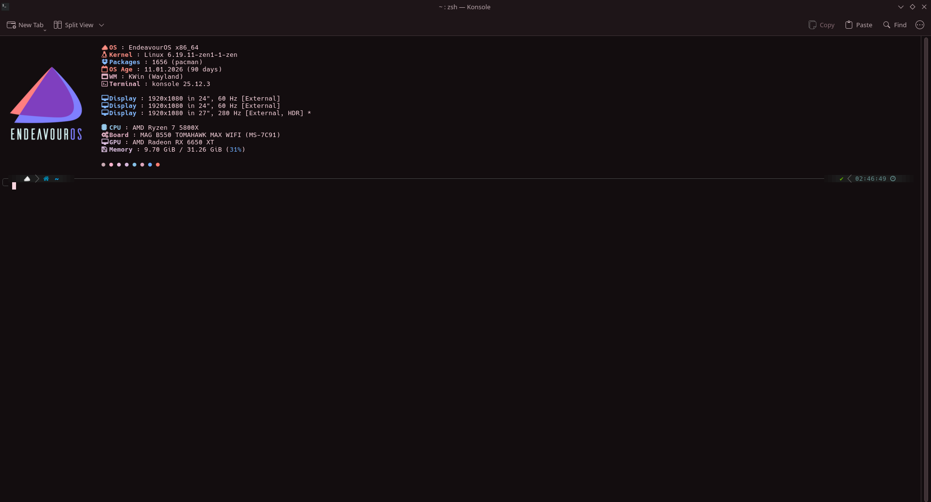Close the Konsole window
The width and height of the screenshot is (931, 502).
click(924, 7)
